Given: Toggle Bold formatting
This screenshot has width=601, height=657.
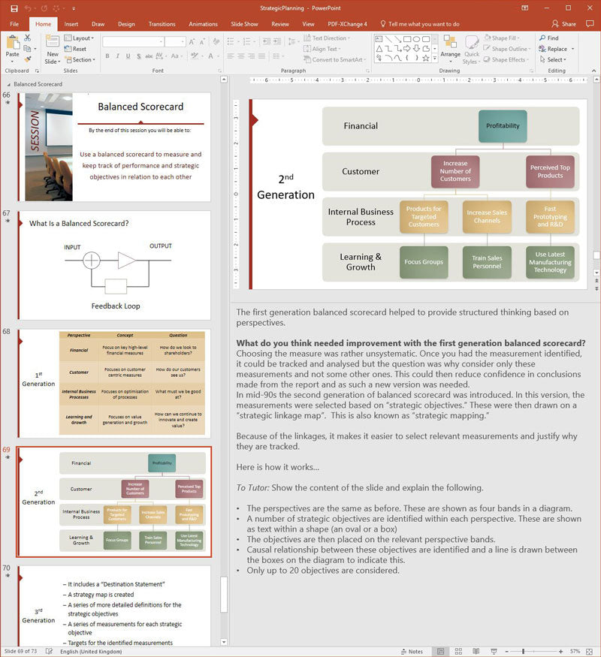Looking at the screenshot, I should [x=107, y=56].
